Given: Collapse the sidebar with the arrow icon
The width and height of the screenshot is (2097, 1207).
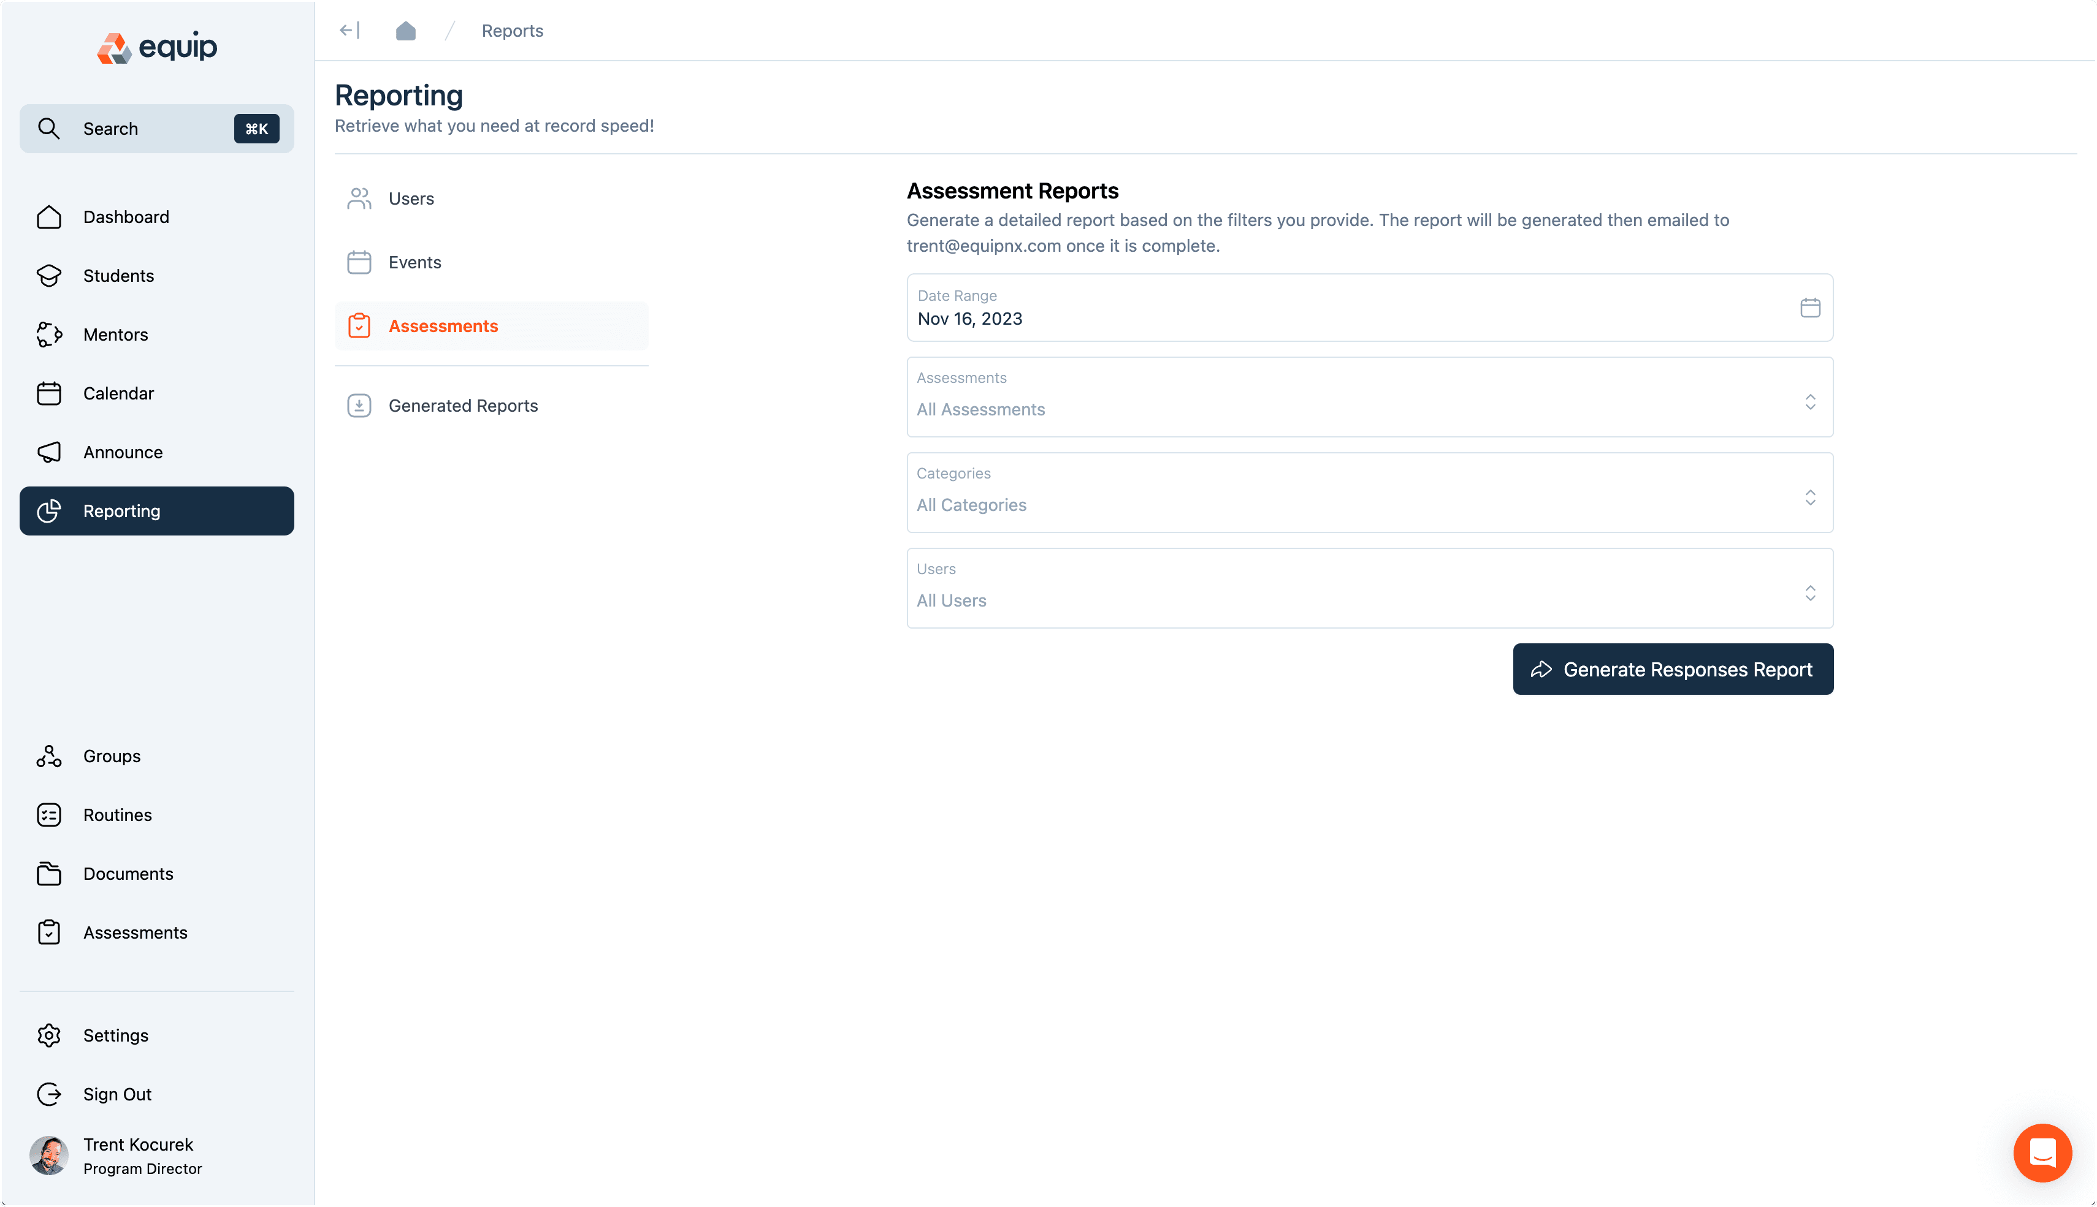Looking at the screenshot, I should coord(349,31).
